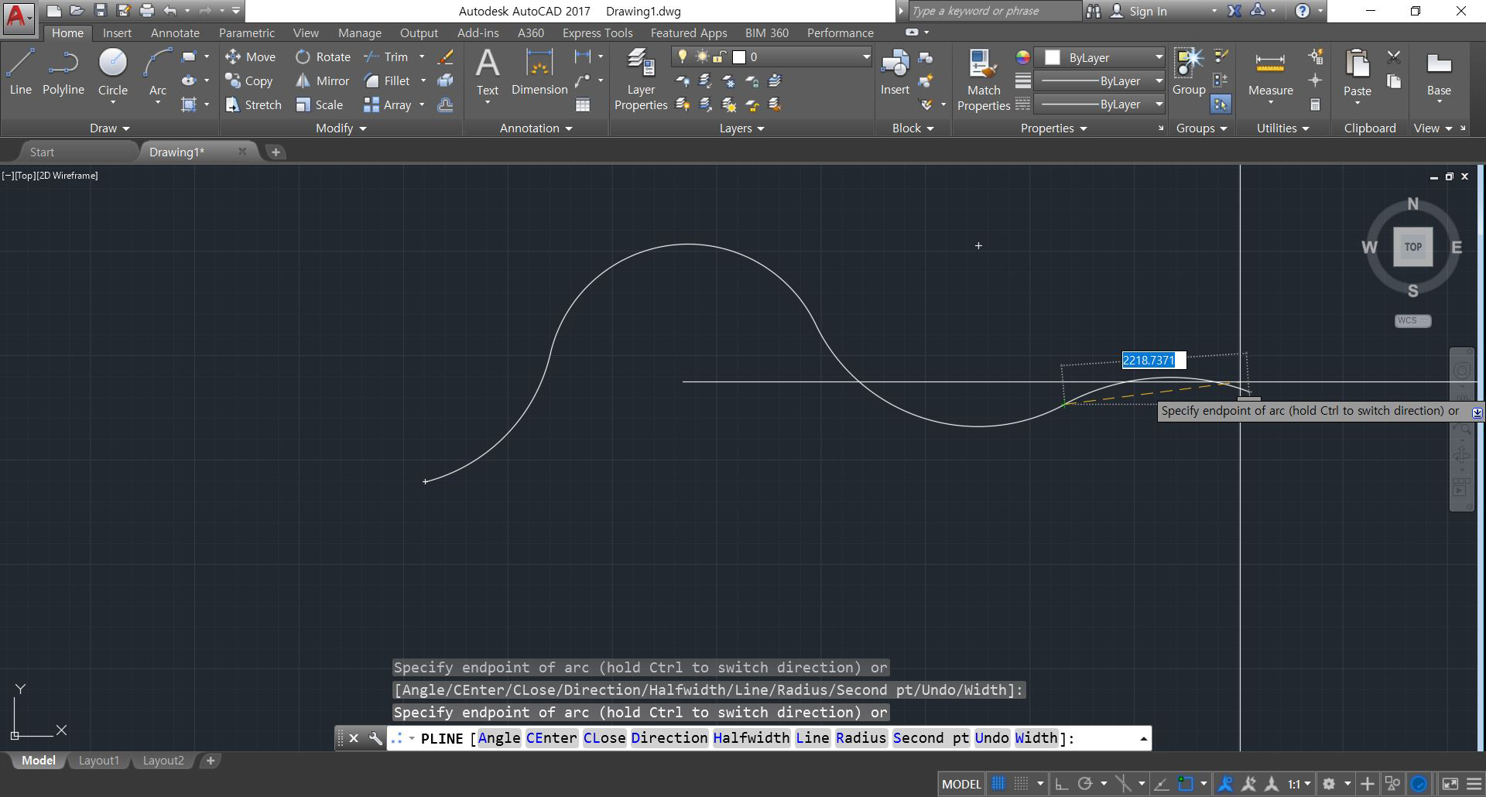
Task: Open the annotation scale 1:1 dropdown
Action: (1299, 784)
